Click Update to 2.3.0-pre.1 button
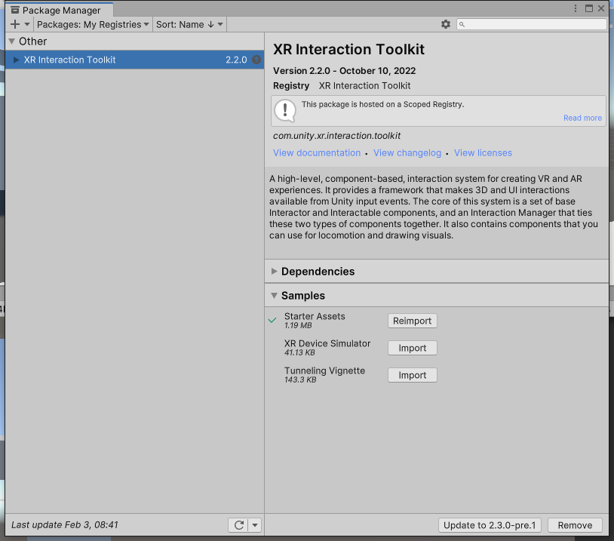Image resolution: width=614 pixels, height=541 pixels. (x=490, y=525)
